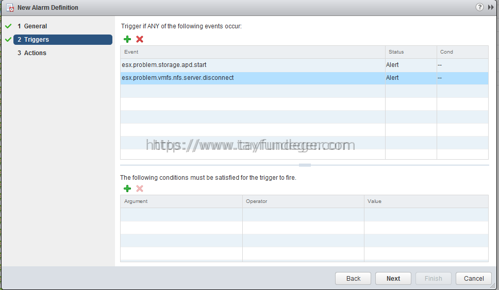
Task: Go to step 1 General
Action: point(32,26)
